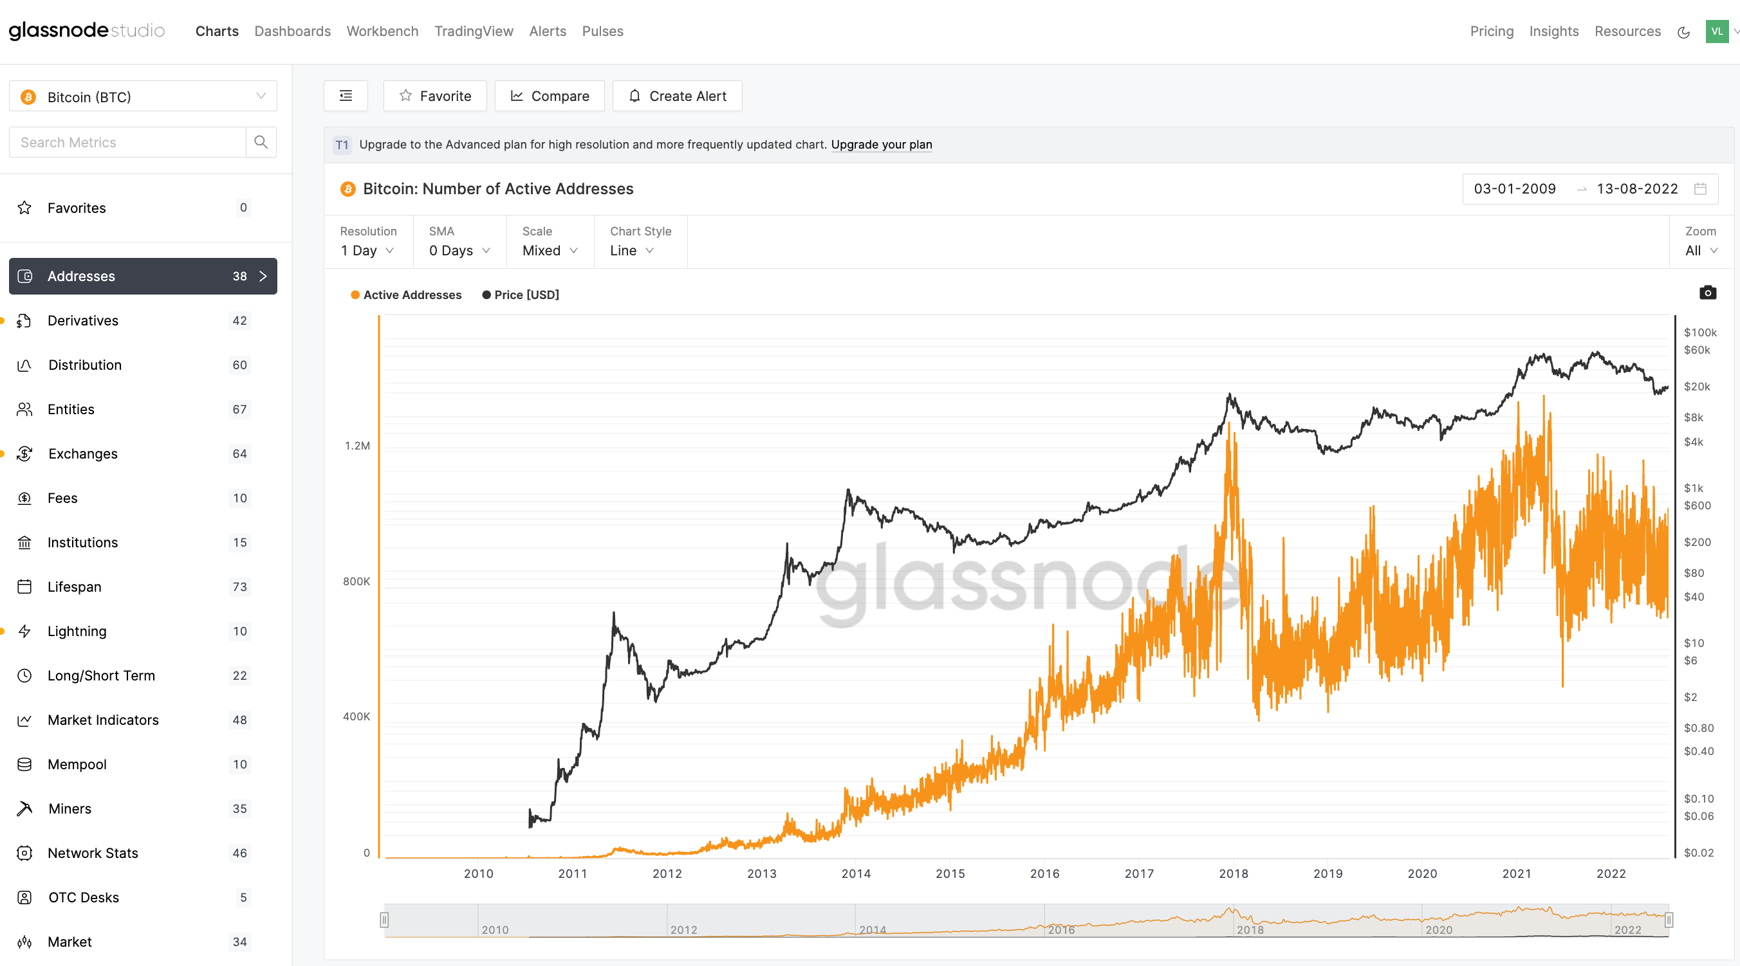This screenshot has height=966, width=1740.
Task: Click the 2018 marker in range navigator
Action: [1250, 929]
